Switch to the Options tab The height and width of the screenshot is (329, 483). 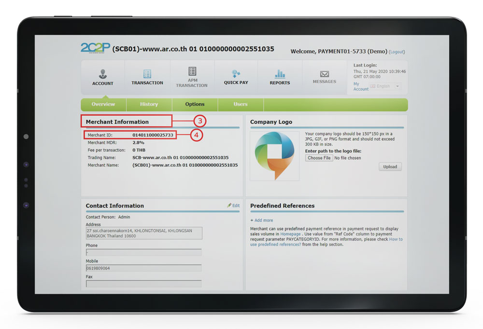tap(195, 104)
